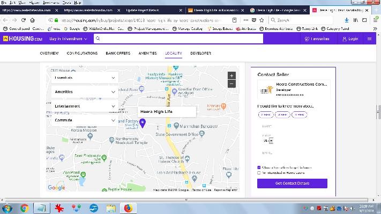Open Firefox hamburger menu
381x214 pixels.
pos(376,20)
